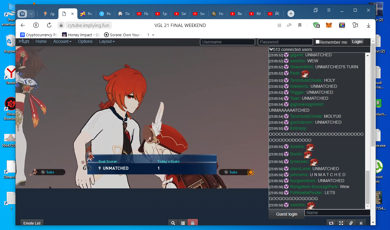
Task: Click the >fun site brand link
Action: coord(24,41)
